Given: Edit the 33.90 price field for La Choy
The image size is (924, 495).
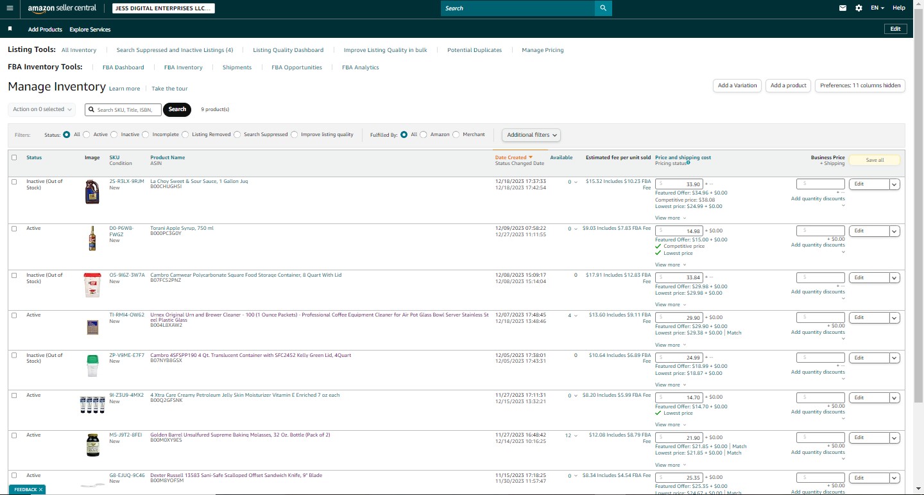Looking at the screenshot, I should 679,184.
